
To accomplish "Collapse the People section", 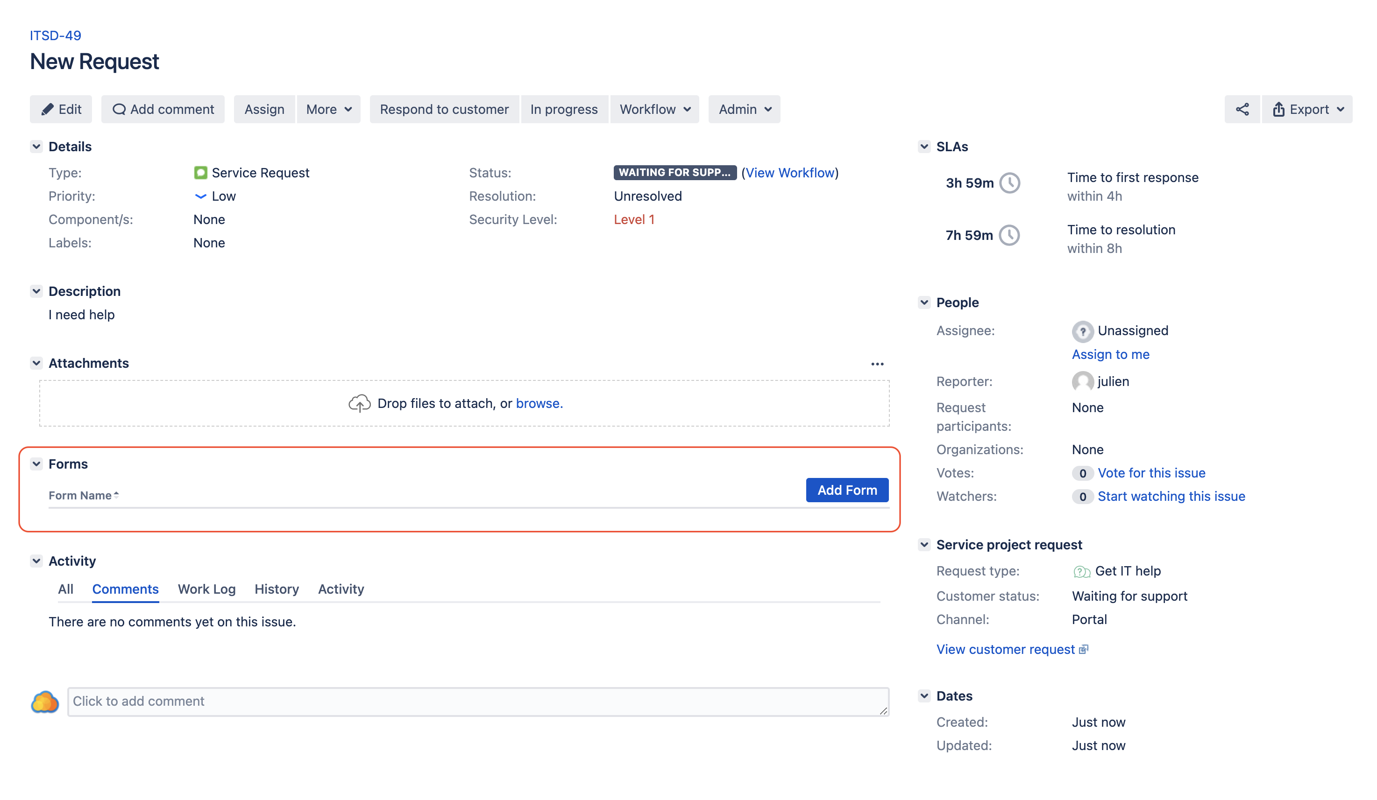I will point(924,302).
